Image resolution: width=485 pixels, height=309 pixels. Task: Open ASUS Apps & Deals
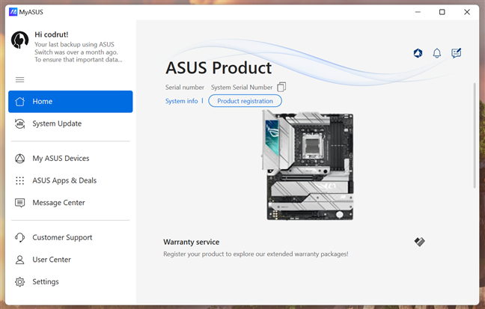(70, 180)
